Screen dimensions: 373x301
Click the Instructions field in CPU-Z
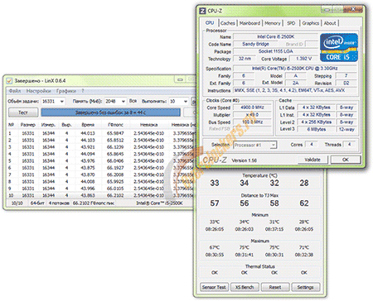pos(295,90)
